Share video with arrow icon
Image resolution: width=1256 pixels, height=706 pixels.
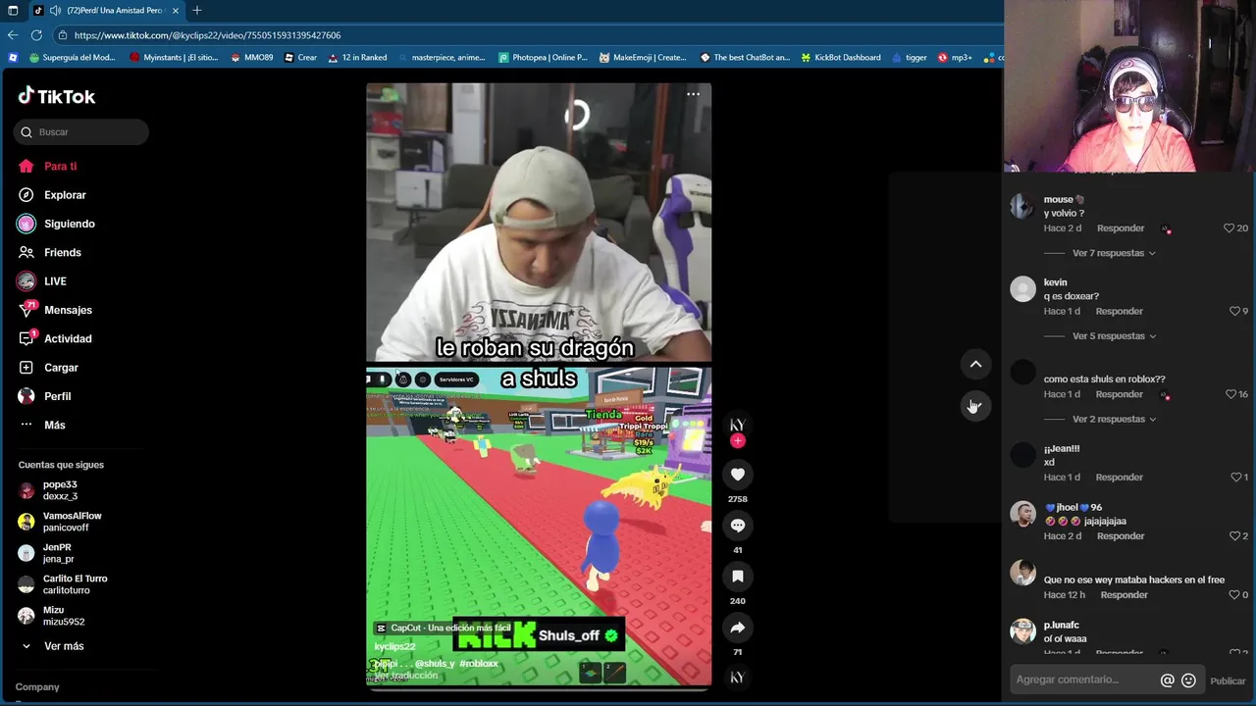[x=738, y=628]
